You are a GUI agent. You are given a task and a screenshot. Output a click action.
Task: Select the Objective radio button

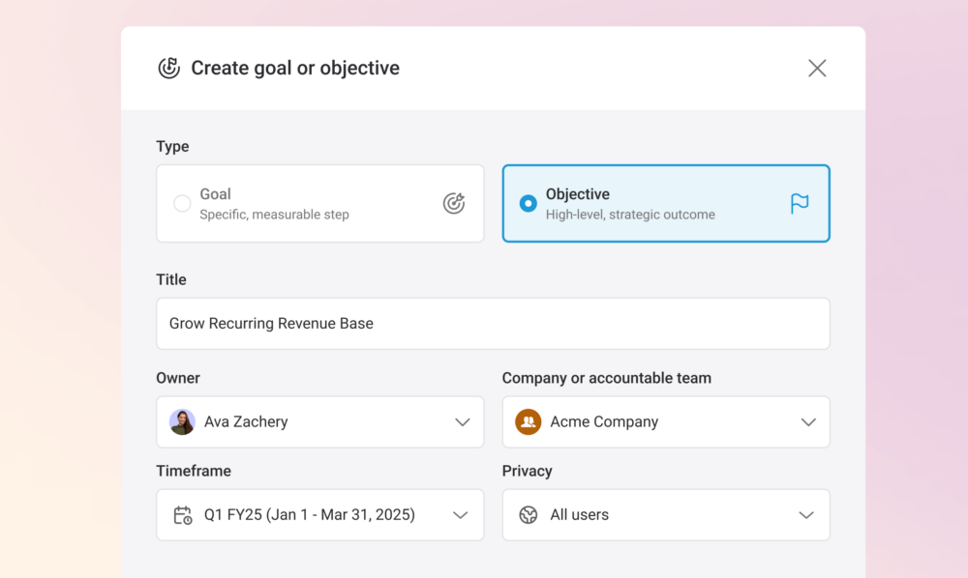(528, 203)
